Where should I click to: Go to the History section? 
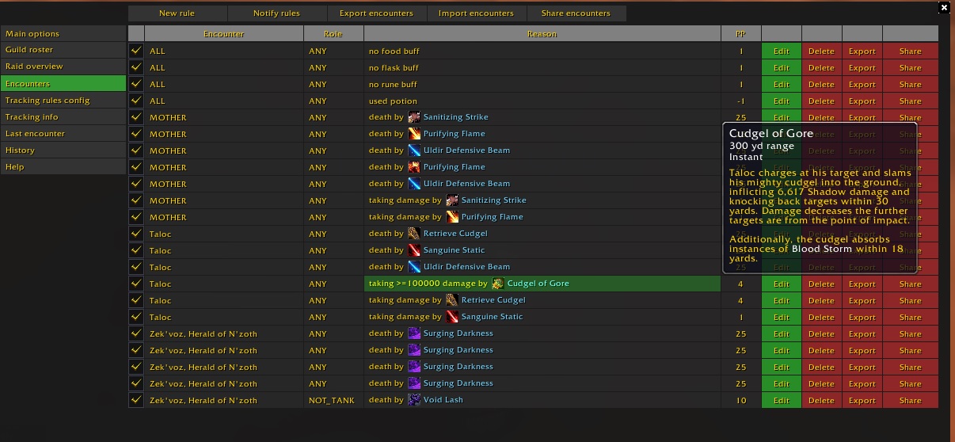tap(21, 151)
